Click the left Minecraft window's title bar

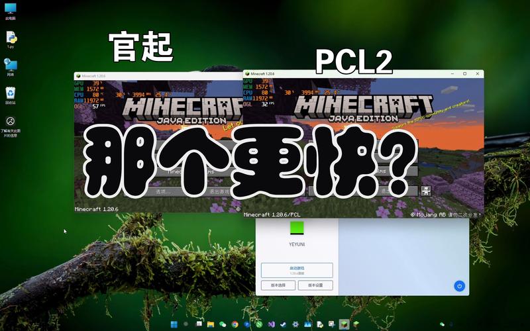point(158,76)
